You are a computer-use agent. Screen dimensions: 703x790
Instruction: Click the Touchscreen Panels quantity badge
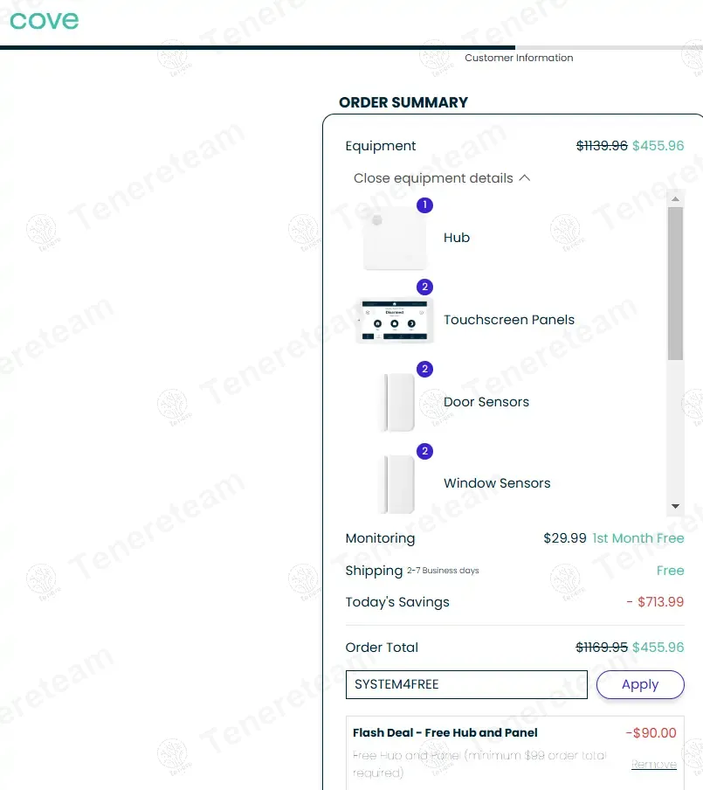pos(425,288)
